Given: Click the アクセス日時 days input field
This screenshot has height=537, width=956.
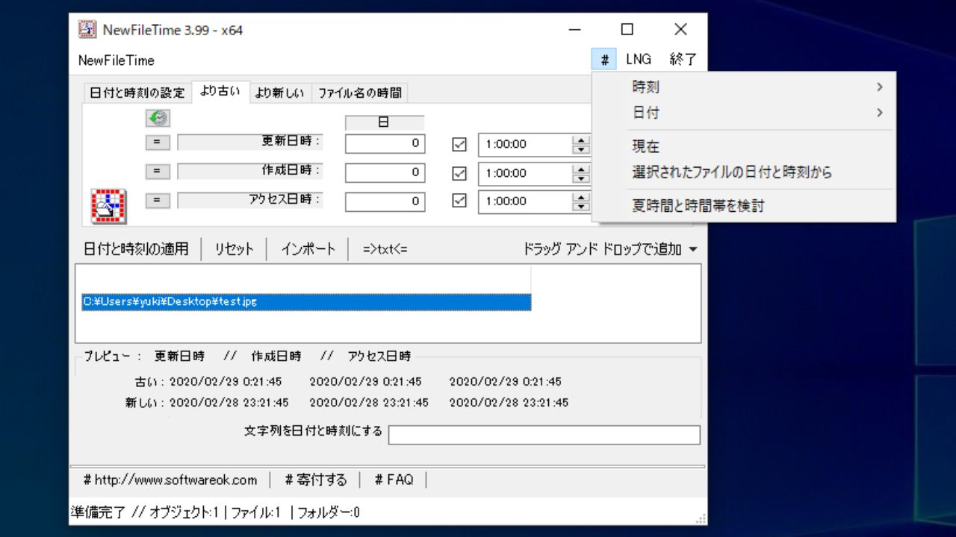Looking at the screenshot, I should (385, 201).
